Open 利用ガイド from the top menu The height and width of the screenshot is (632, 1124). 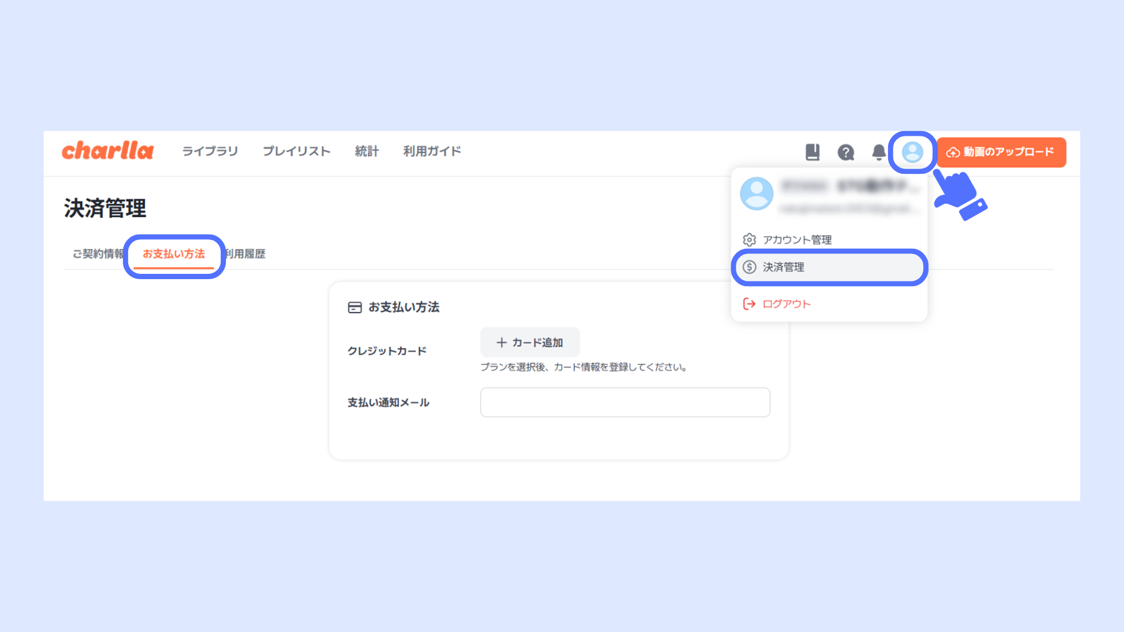tap(432, 152)
